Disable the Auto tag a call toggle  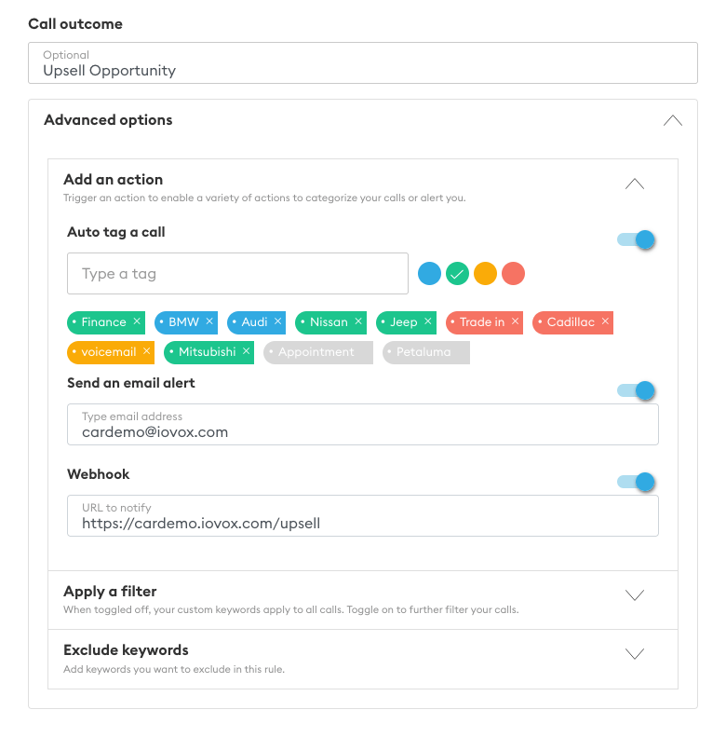[x=636, y=239]
